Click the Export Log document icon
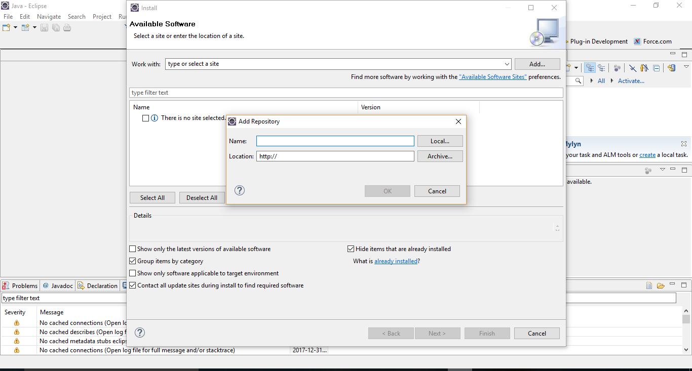692x371 pixels. click(649, 285)
